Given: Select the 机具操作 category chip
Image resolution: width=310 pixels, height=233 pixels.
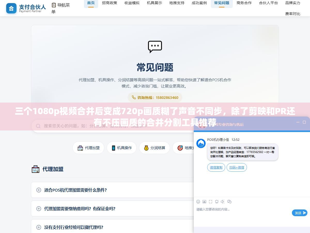Looking at the screenshot, I should pos(122,148).
